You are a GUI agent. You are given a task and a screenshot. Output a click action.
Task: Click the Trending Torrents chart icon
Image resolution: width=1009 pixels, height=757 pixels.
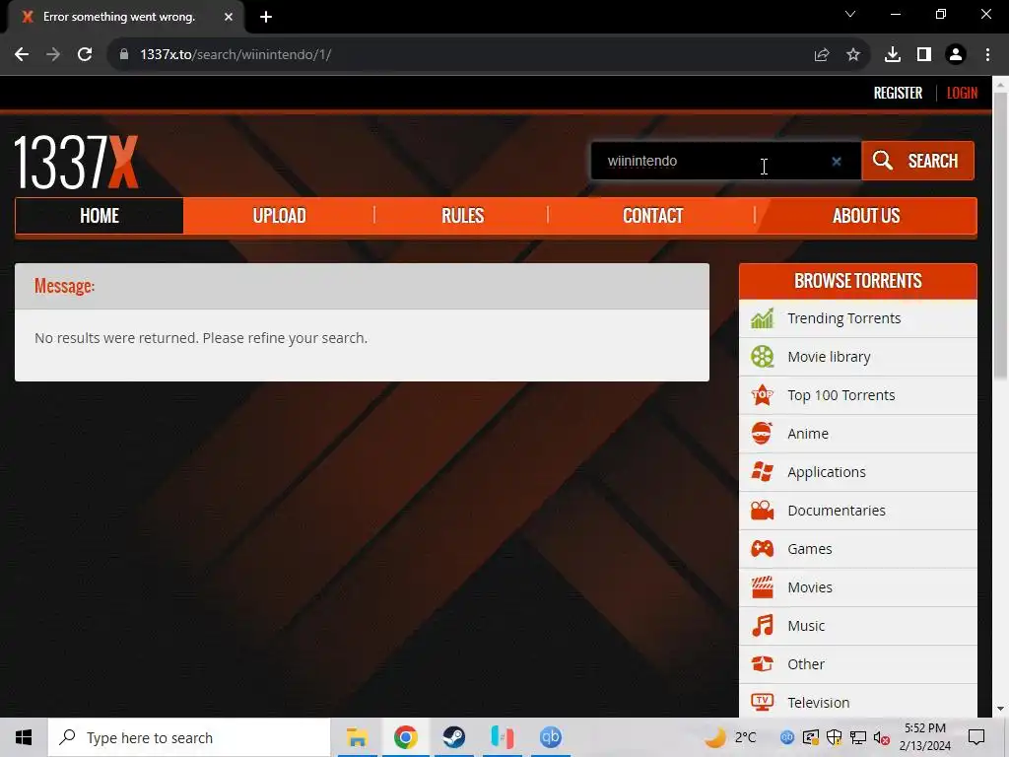point(762,318)
